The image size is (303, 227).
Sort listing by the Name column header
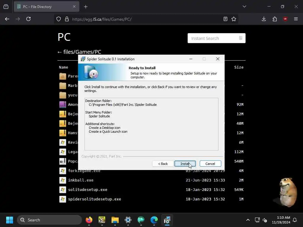pos(63,67)
